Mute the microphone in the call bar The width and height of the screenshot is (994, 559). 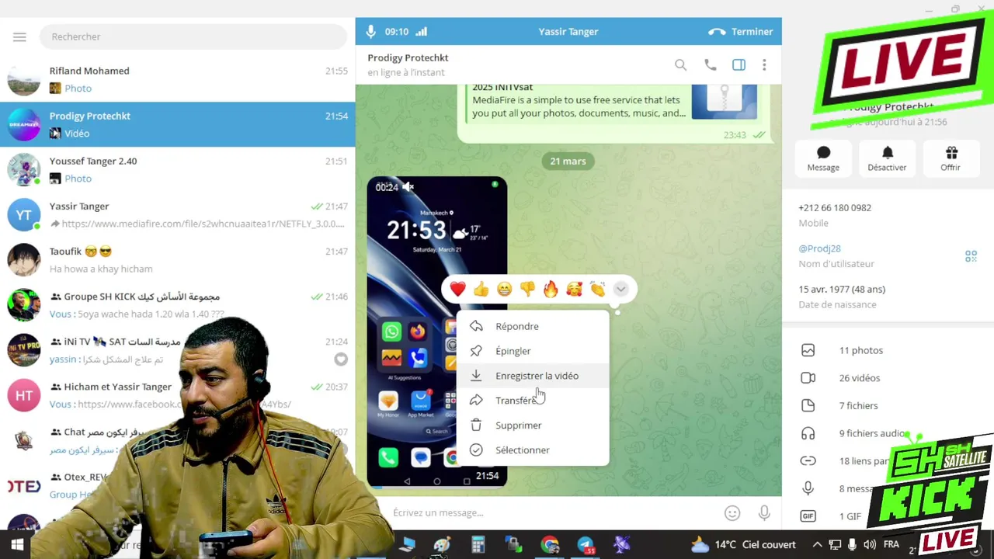[371, 32]
